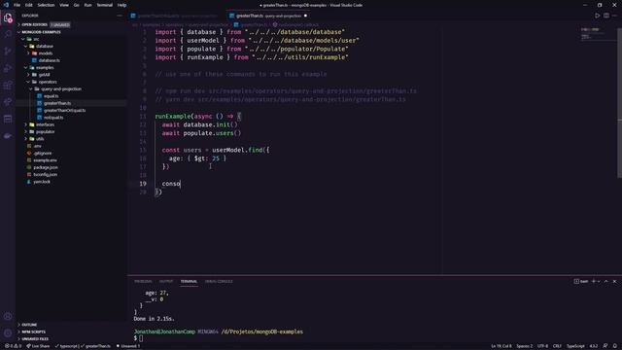Switch to the Problems panel tab
The height and width of the screenshot is (350, 622).
click(143, 281)
